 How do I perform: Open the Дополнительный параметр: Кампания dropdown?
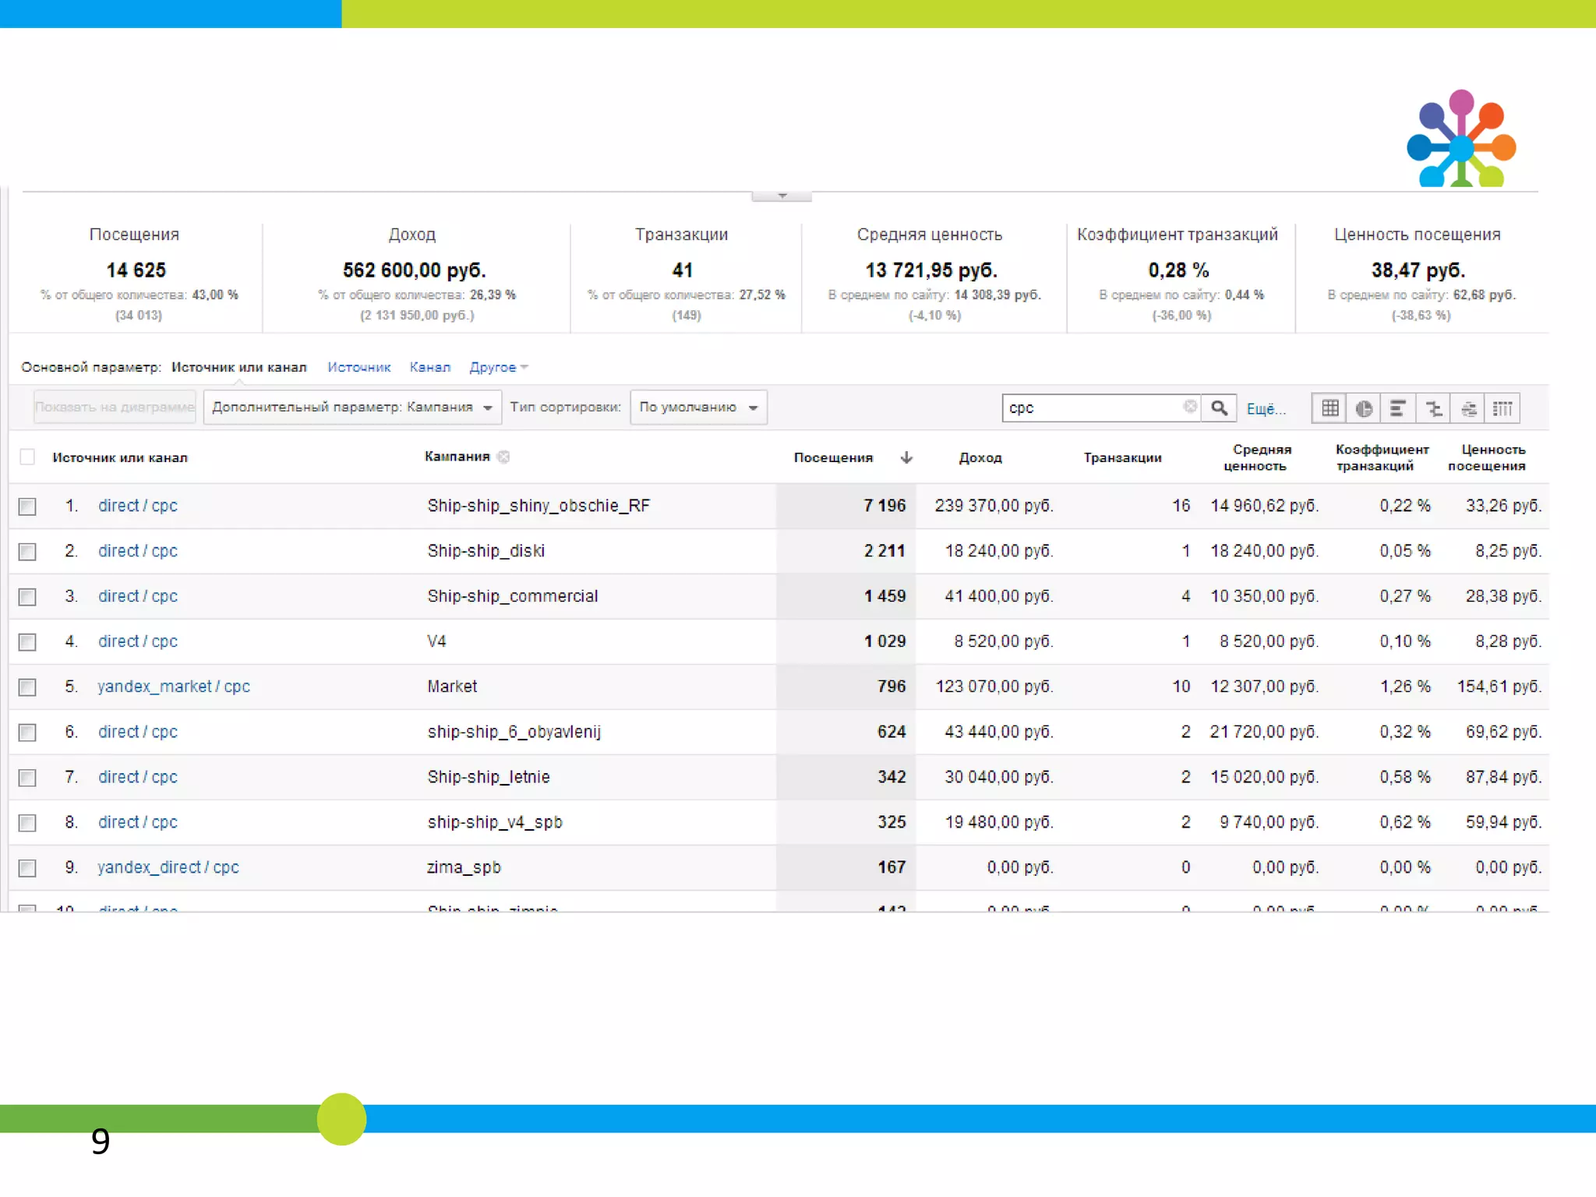click(x=352, y=408)
